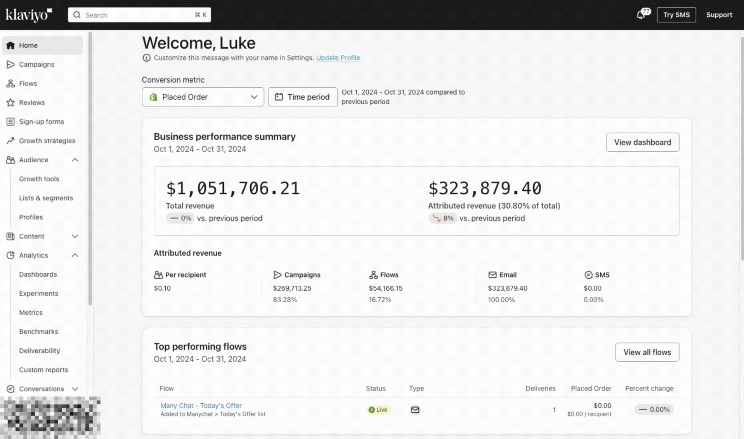Click the Campaigns paper-plane icon in sidebar
This screenshot has height=439, width=744.
pyautogui.click(x=11, y=64)
